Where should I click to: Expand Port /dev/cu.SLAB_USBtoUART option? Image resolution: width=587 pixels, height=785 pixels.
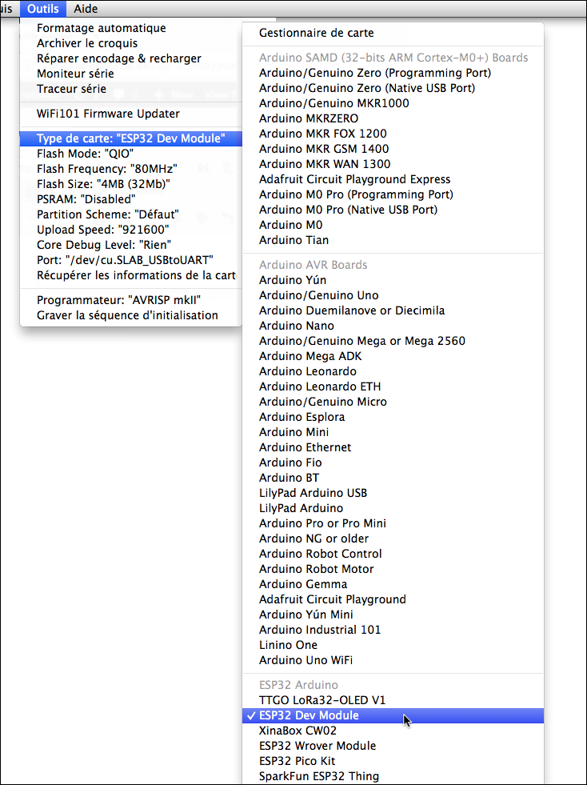click(130, 260)
